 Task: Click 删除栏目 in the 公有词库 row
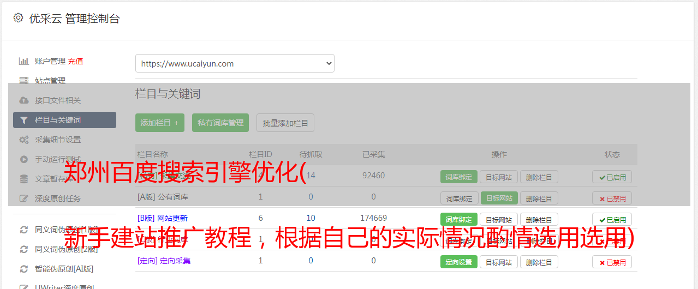click(x=539, y=198)
